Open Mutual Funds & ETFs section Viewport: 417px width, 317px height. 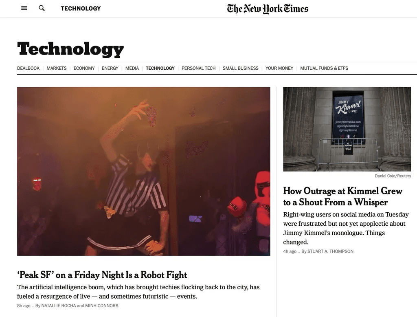pyautogui.click(x=324, y=68)
